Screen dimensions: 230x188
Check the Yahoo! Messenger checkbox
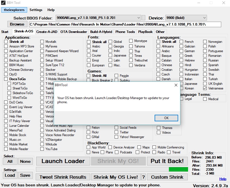(116, 137)
